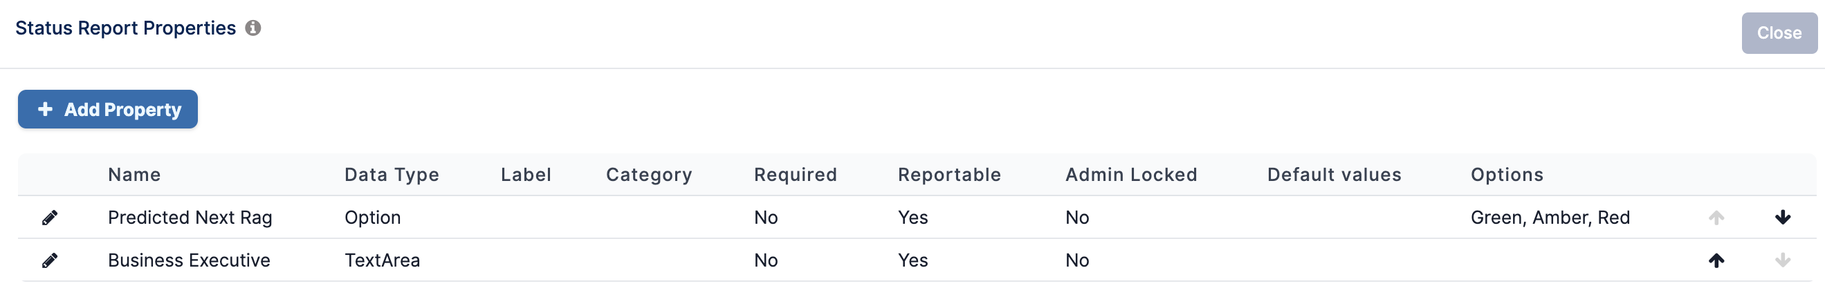Image resolution: width=1825 pixels, height=297 pixels.
Task: Select the Admin Locked column header
Action: click(1131, 175)
